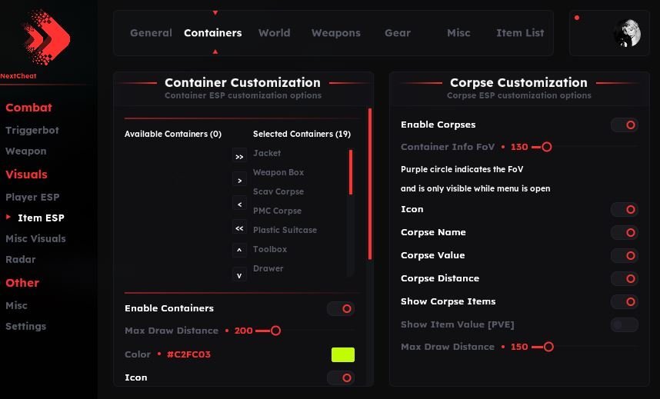660x399 pixels.
Task: Open the Radar sidebar page
Action: pos(21,260)
